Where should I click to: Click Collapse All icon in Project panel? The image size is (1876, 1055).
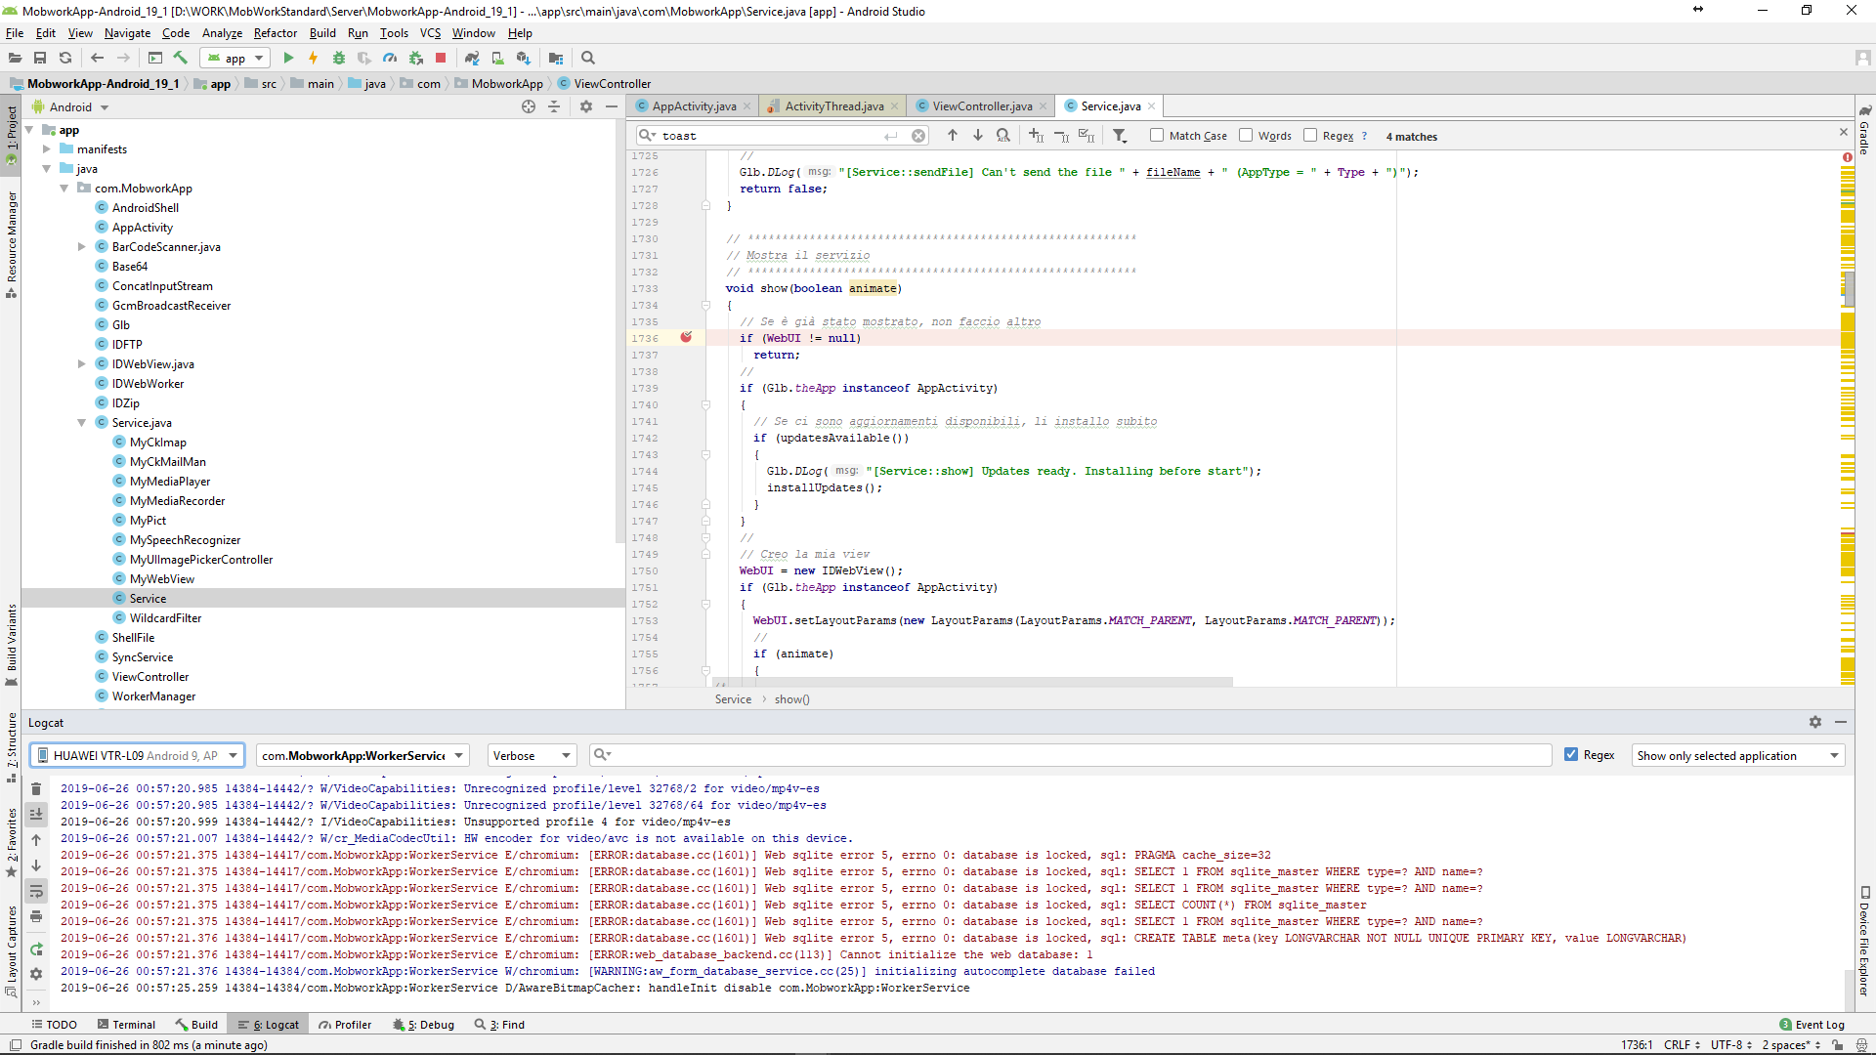[554, 106]
